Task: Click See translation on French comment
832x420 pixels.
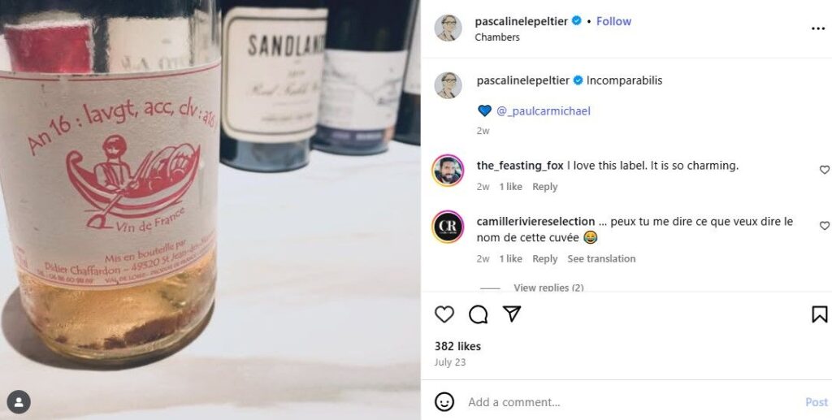Action: [601, 259]
